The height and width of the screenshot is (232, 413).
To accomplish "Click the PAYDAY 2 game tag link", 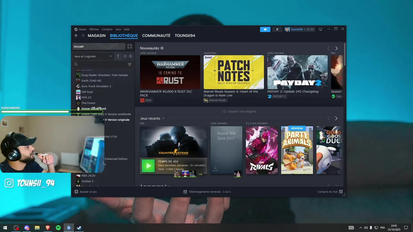I will [277, 96].
